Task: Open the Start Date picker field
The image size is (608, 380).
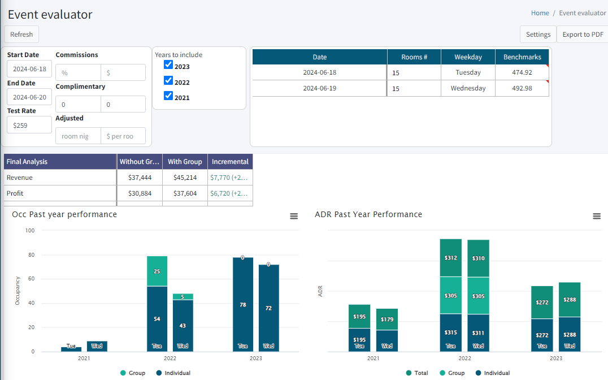Action: coord(29,70)
